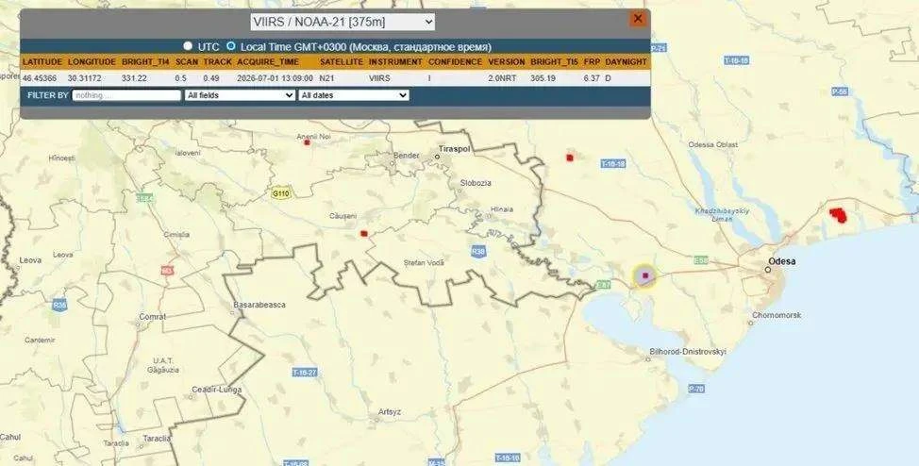Select the UTC time radio button
The height and width of the screenshot is (466, 919).
pyautogui.click(x=188, y=45)
